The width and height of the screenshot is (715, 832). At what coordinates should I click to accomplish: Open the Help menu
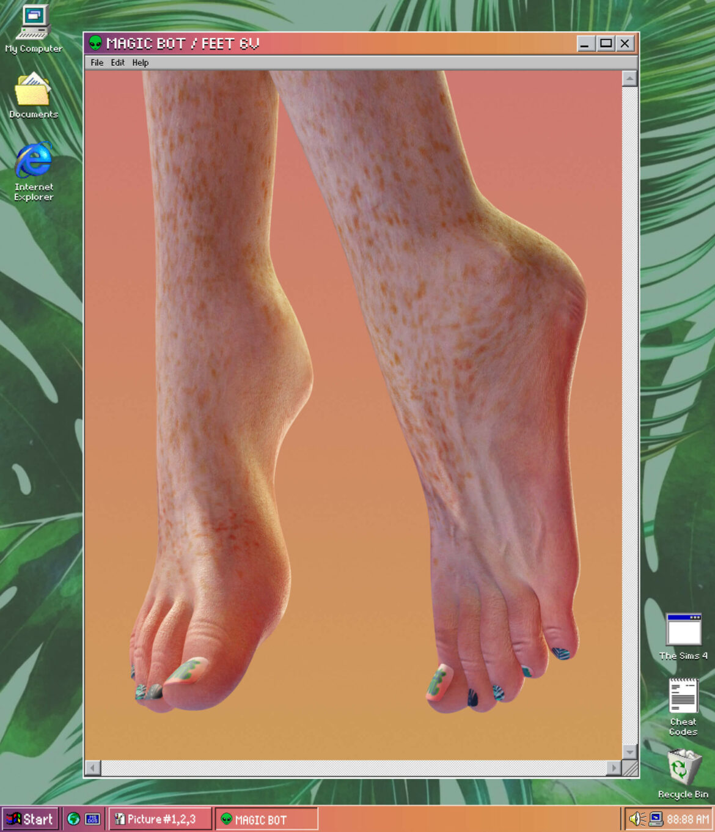139,62
